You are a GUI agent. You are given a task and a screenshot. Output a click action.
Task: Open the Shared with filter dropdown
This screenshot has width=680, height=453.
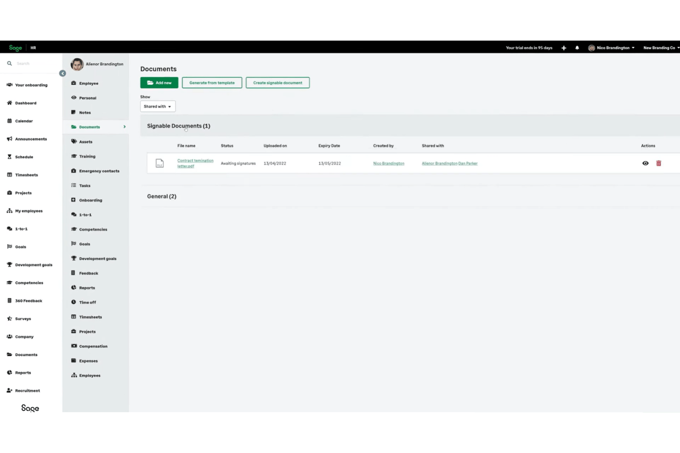158,106
